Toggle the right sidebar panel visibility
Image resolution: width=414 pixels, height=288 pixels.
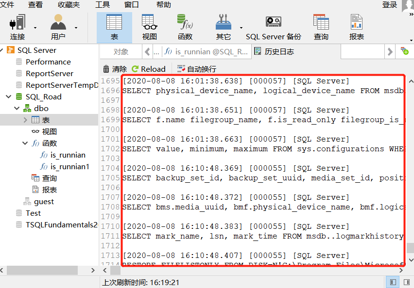406,282
